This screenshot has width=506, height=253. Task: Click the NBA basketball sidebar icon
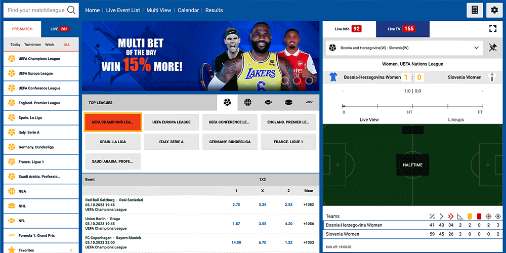coord(12,191)
